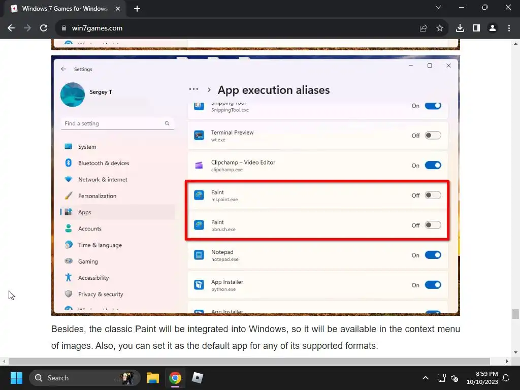Toggle the App Installer python.exe switch
This screenshot has width=520, height=390.
[x=433, y=284]
